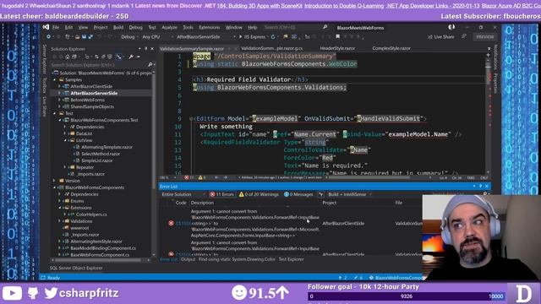Open the Edit menu
The image size is (541, 304).
69,27
